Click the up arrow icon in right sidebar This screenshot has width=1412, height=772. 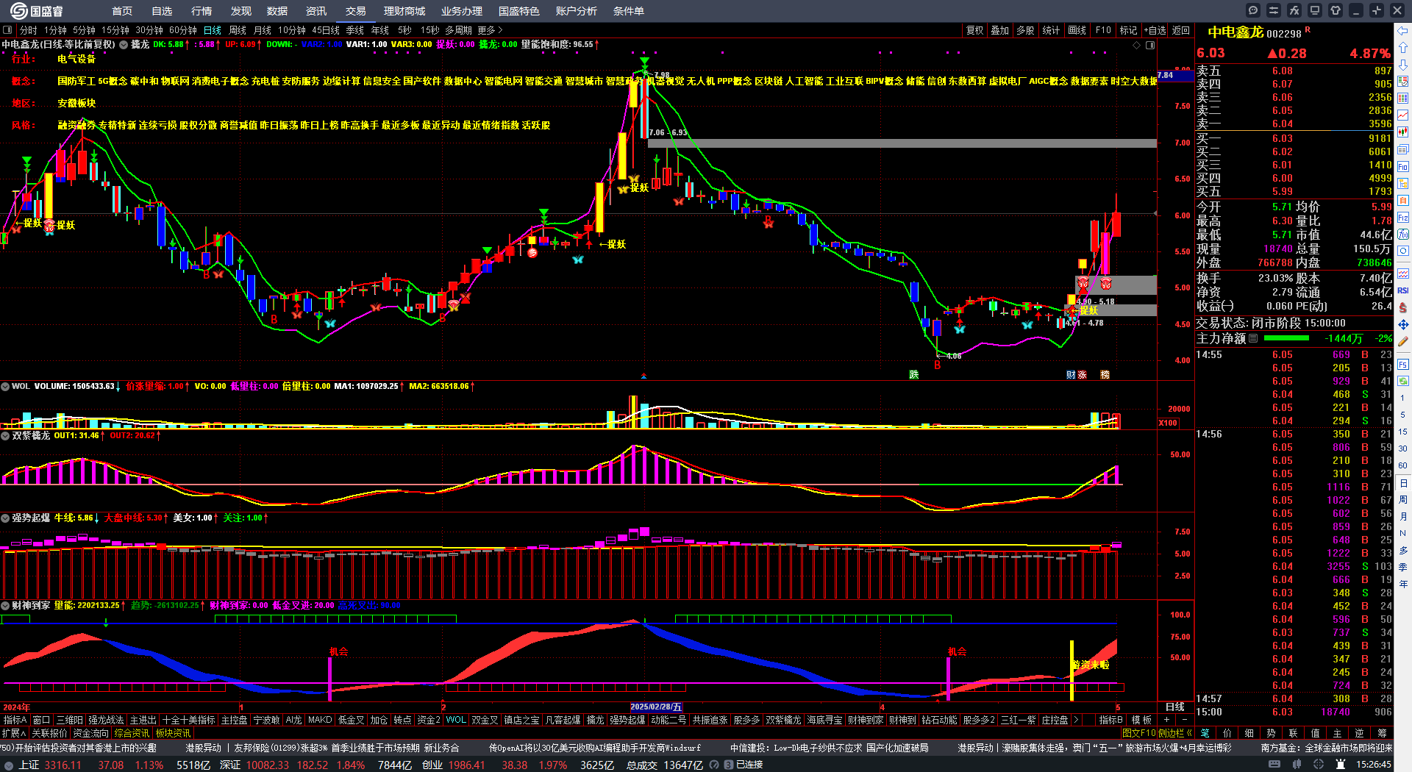pyautogui.click(x=1403, y=48)
